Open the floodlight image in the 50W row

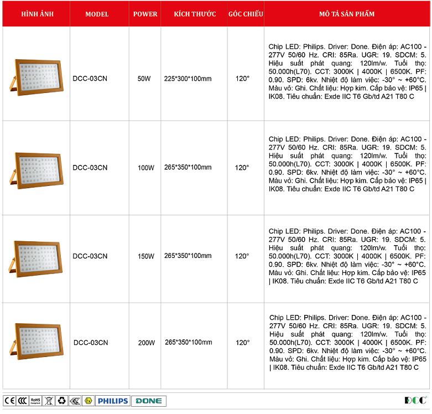point(37,76)
